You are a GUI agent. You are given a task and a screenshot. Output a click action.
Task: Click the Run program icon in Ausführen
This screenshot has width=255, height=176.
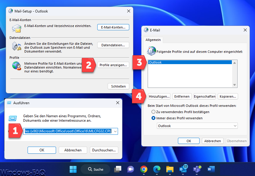[x=13, y=118]
